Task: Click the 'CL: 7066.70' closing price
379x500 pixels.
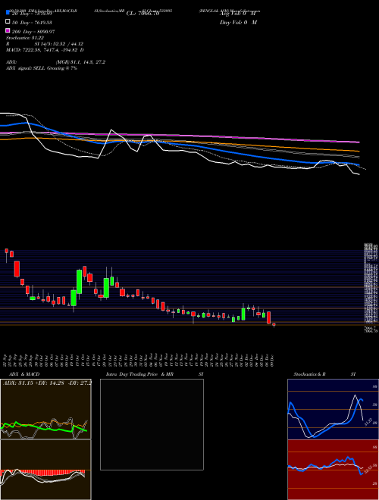Action: pyautogui.click(x=143, y=14)
